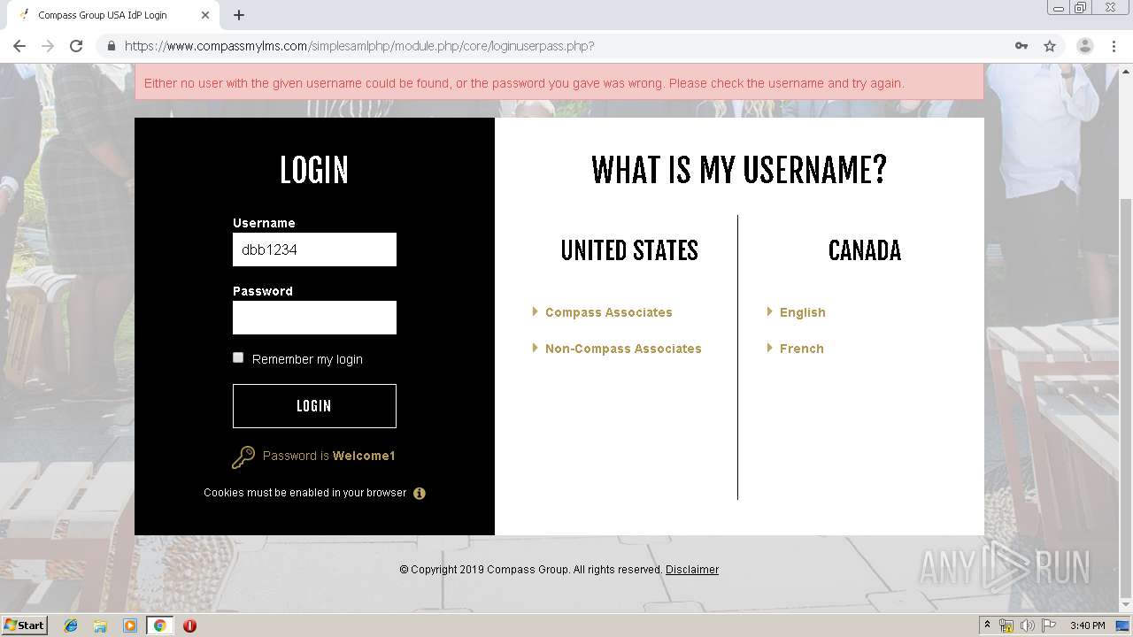Show hidden system tray icons arrow

point(987,625)
